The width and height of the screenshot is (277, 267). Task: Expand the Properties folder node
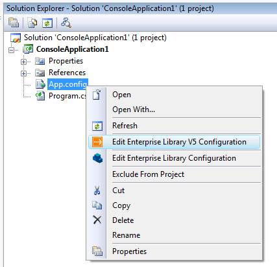[x=23, y=62]
